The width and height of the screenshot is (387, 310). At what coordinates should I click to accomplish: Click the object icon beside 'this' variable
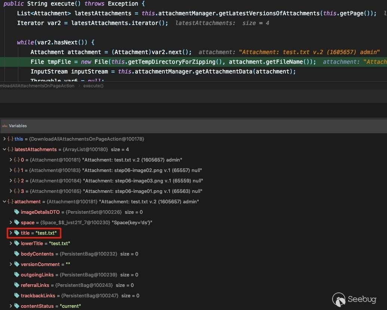click(x=10, y=139)
